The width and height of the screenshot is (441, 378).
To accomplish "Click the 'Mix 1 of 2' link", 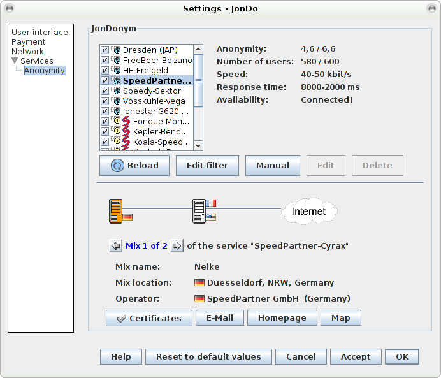I will [x=146, y=246].
